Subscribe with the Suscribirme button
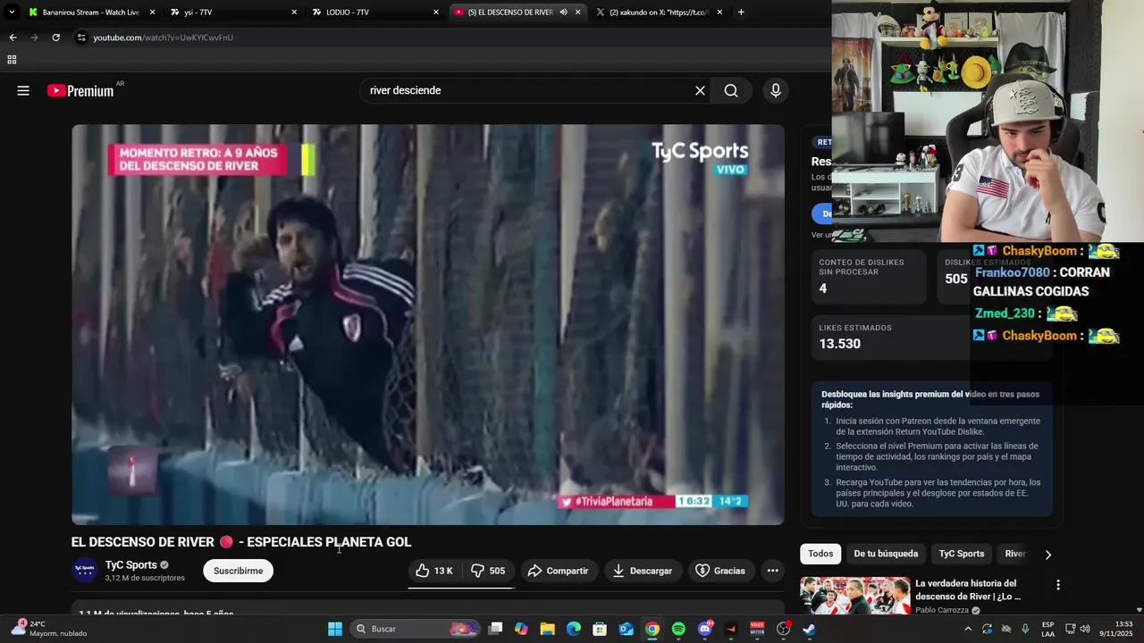Viewport: 1144px width, 643px height. pos(238,571)
